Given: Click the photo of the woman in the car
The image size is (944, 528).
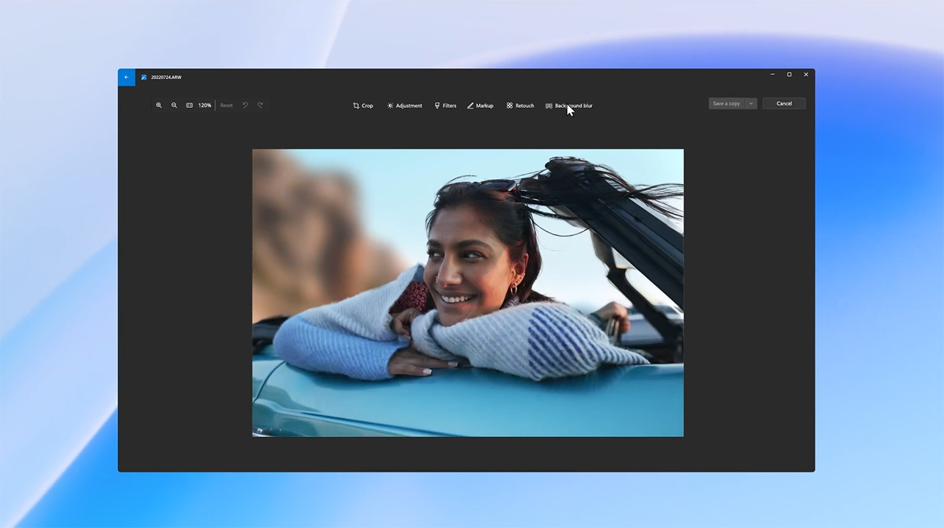Looking at the screenshot, I should point(468,293).
